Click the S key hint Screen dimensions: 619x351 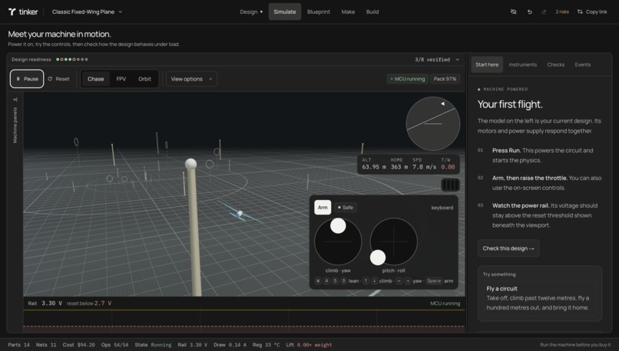coord(335,281)
